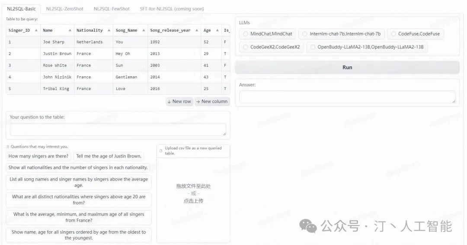The image size is (467, 245).
Task: Select age cell '25'
Action: pos(211,89)
